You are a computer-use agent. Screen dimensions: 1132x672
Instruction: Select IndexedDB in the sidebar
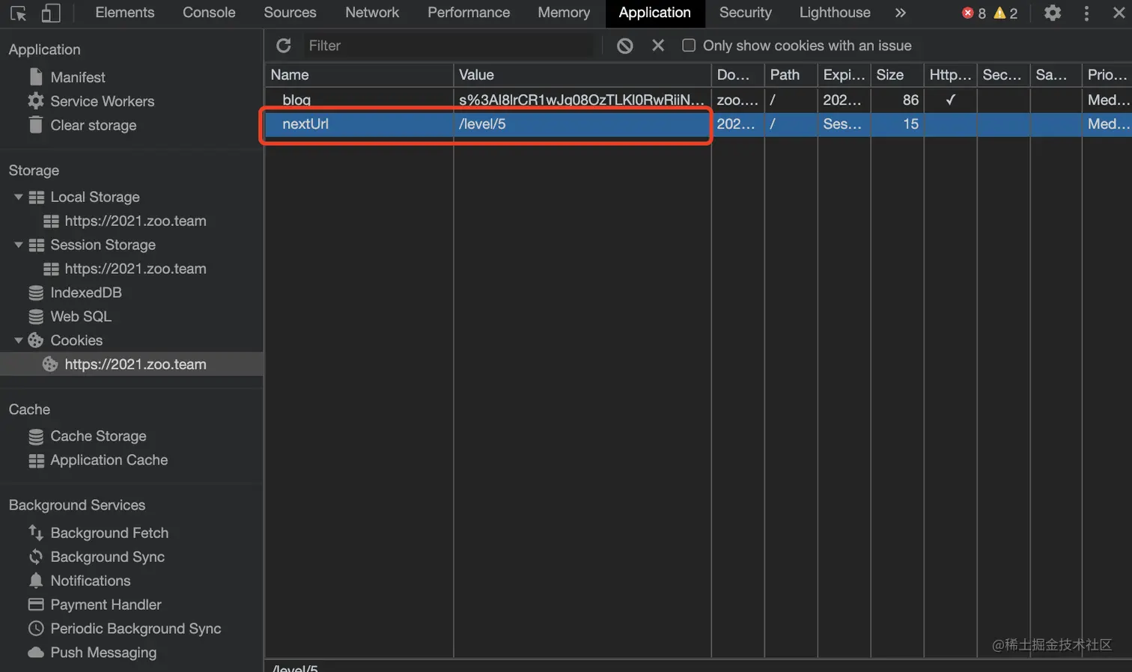coord(86,293)
